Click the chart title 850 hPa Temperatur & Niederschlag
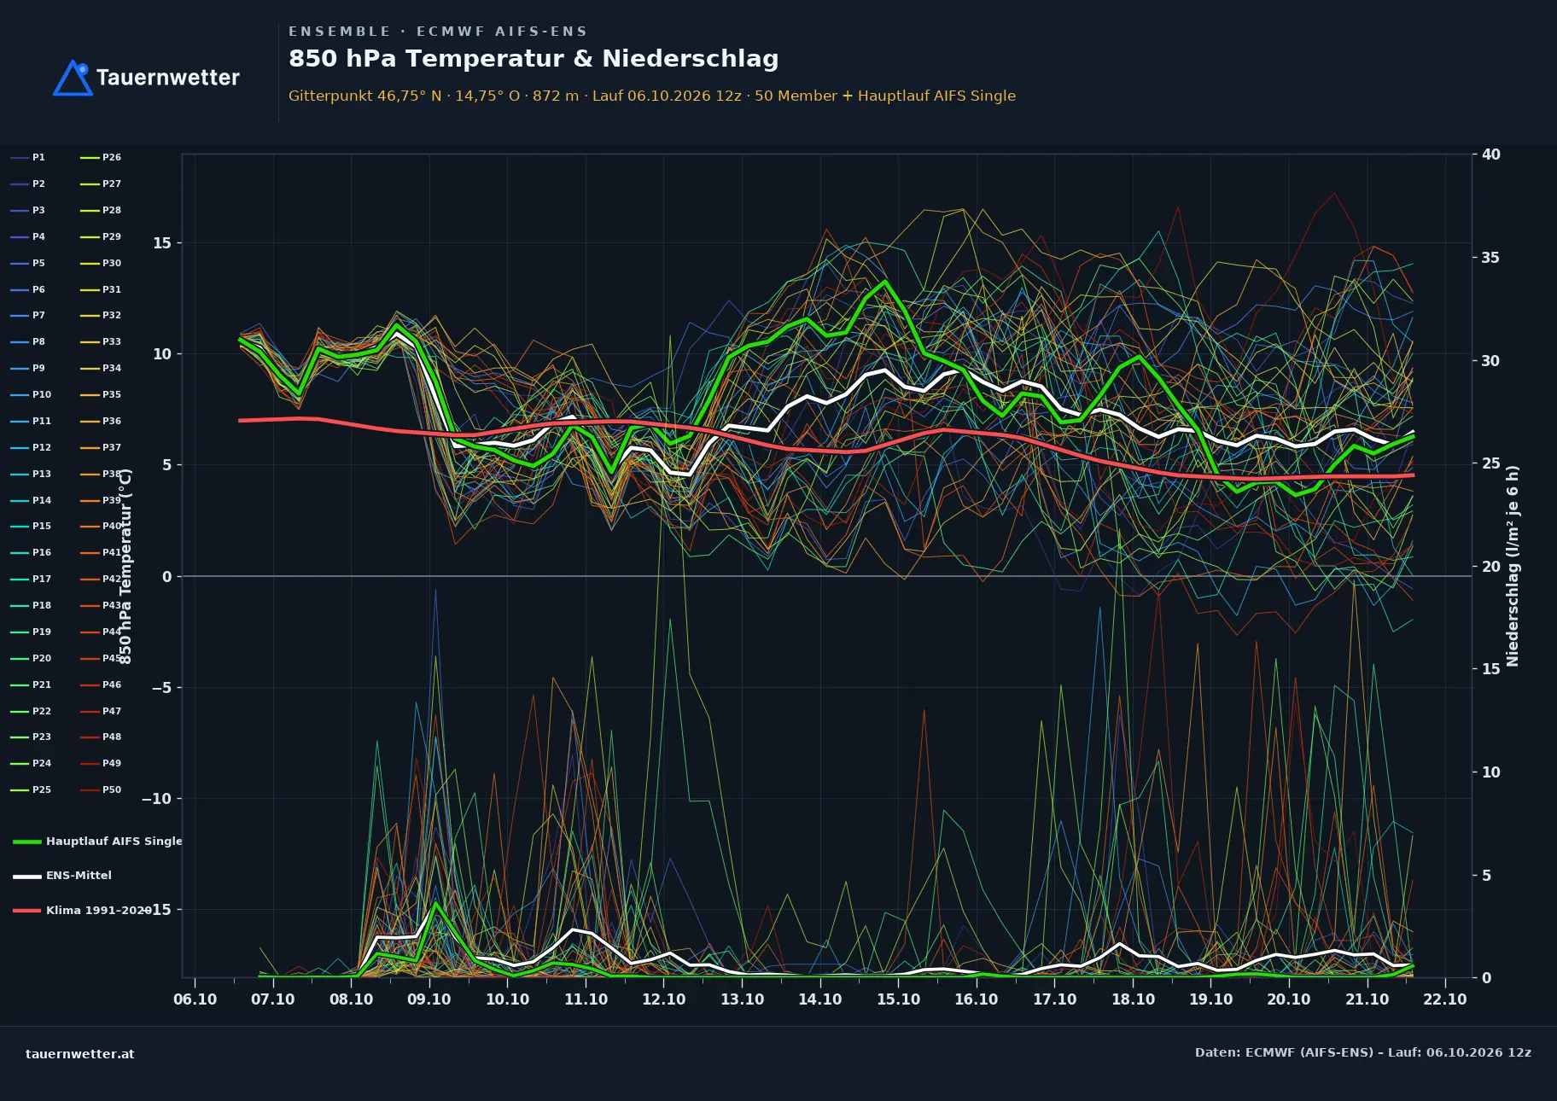This screenshot has height=1101, width=1557. tap(534, 59)
